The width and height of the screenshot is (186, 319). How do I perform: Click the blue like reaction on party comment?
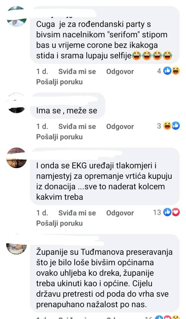167,71
